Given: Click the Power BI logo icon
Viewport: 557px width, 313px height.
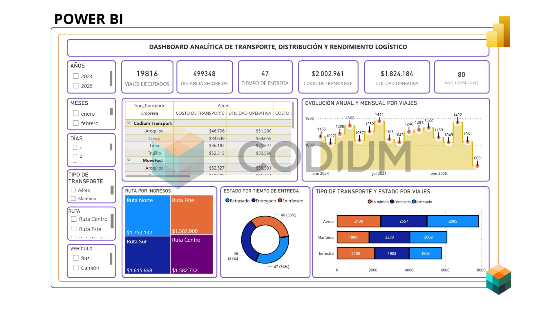Looking at the screenshot, I should coord(498,31).
